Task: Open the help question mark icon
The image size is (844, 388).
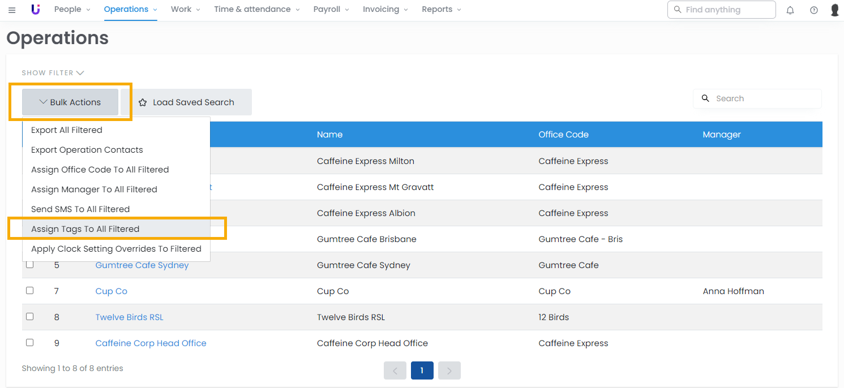Action: pos(814,10)
